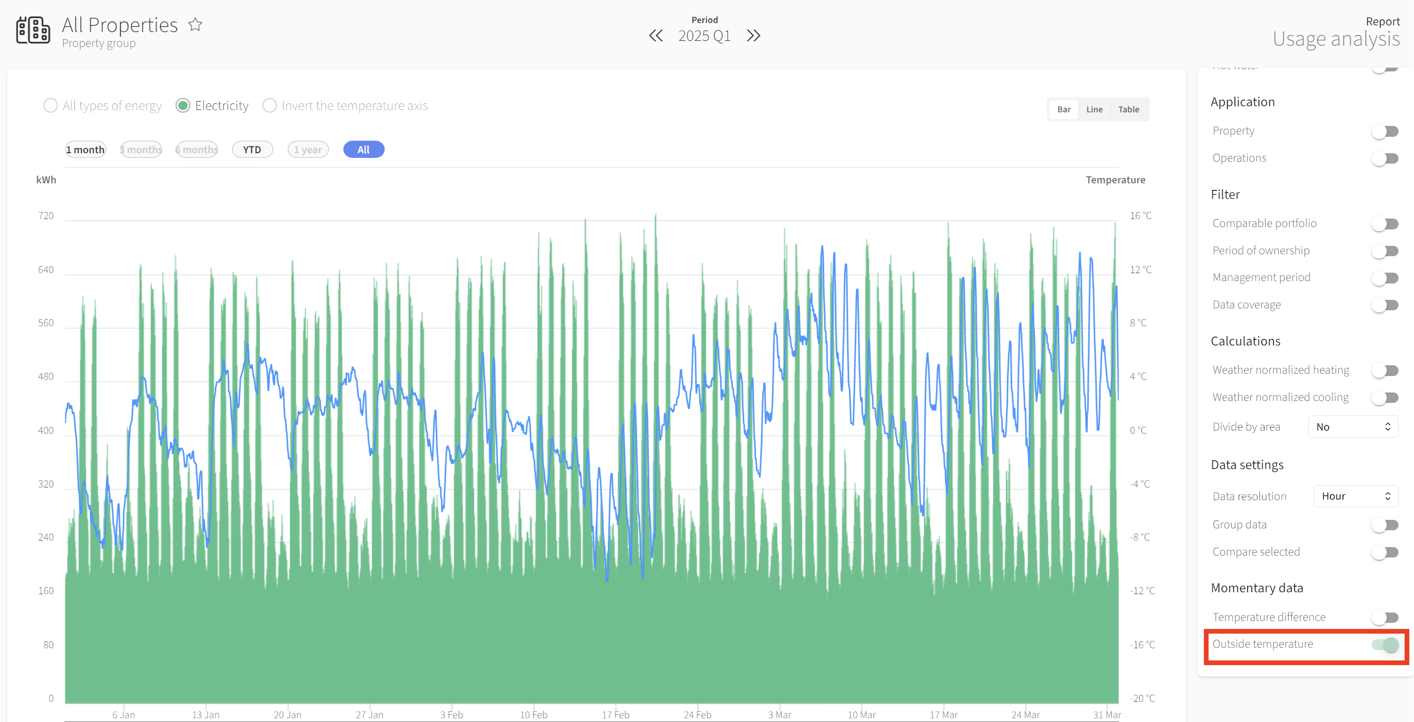
Task: Select the Electricity radio button
Action: coord(183,105)
